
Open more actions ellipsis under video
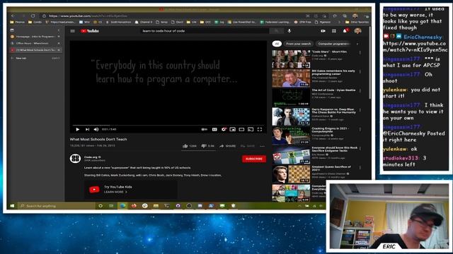coord(262,146)
